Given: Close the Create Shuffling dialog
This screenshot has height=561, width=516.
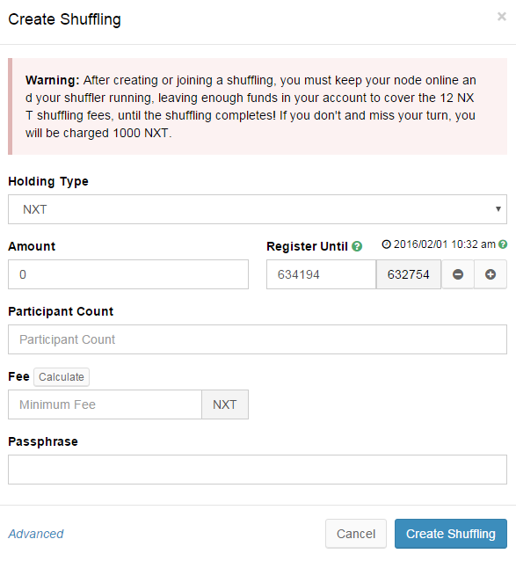Looking at the screenshot, I should pyautogui.click(x=502, y=17).
